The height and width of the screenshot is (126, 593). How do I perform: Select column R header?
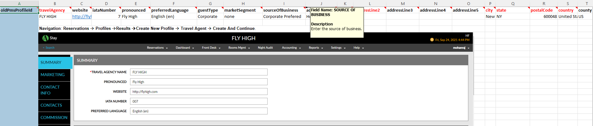[544, 3]
